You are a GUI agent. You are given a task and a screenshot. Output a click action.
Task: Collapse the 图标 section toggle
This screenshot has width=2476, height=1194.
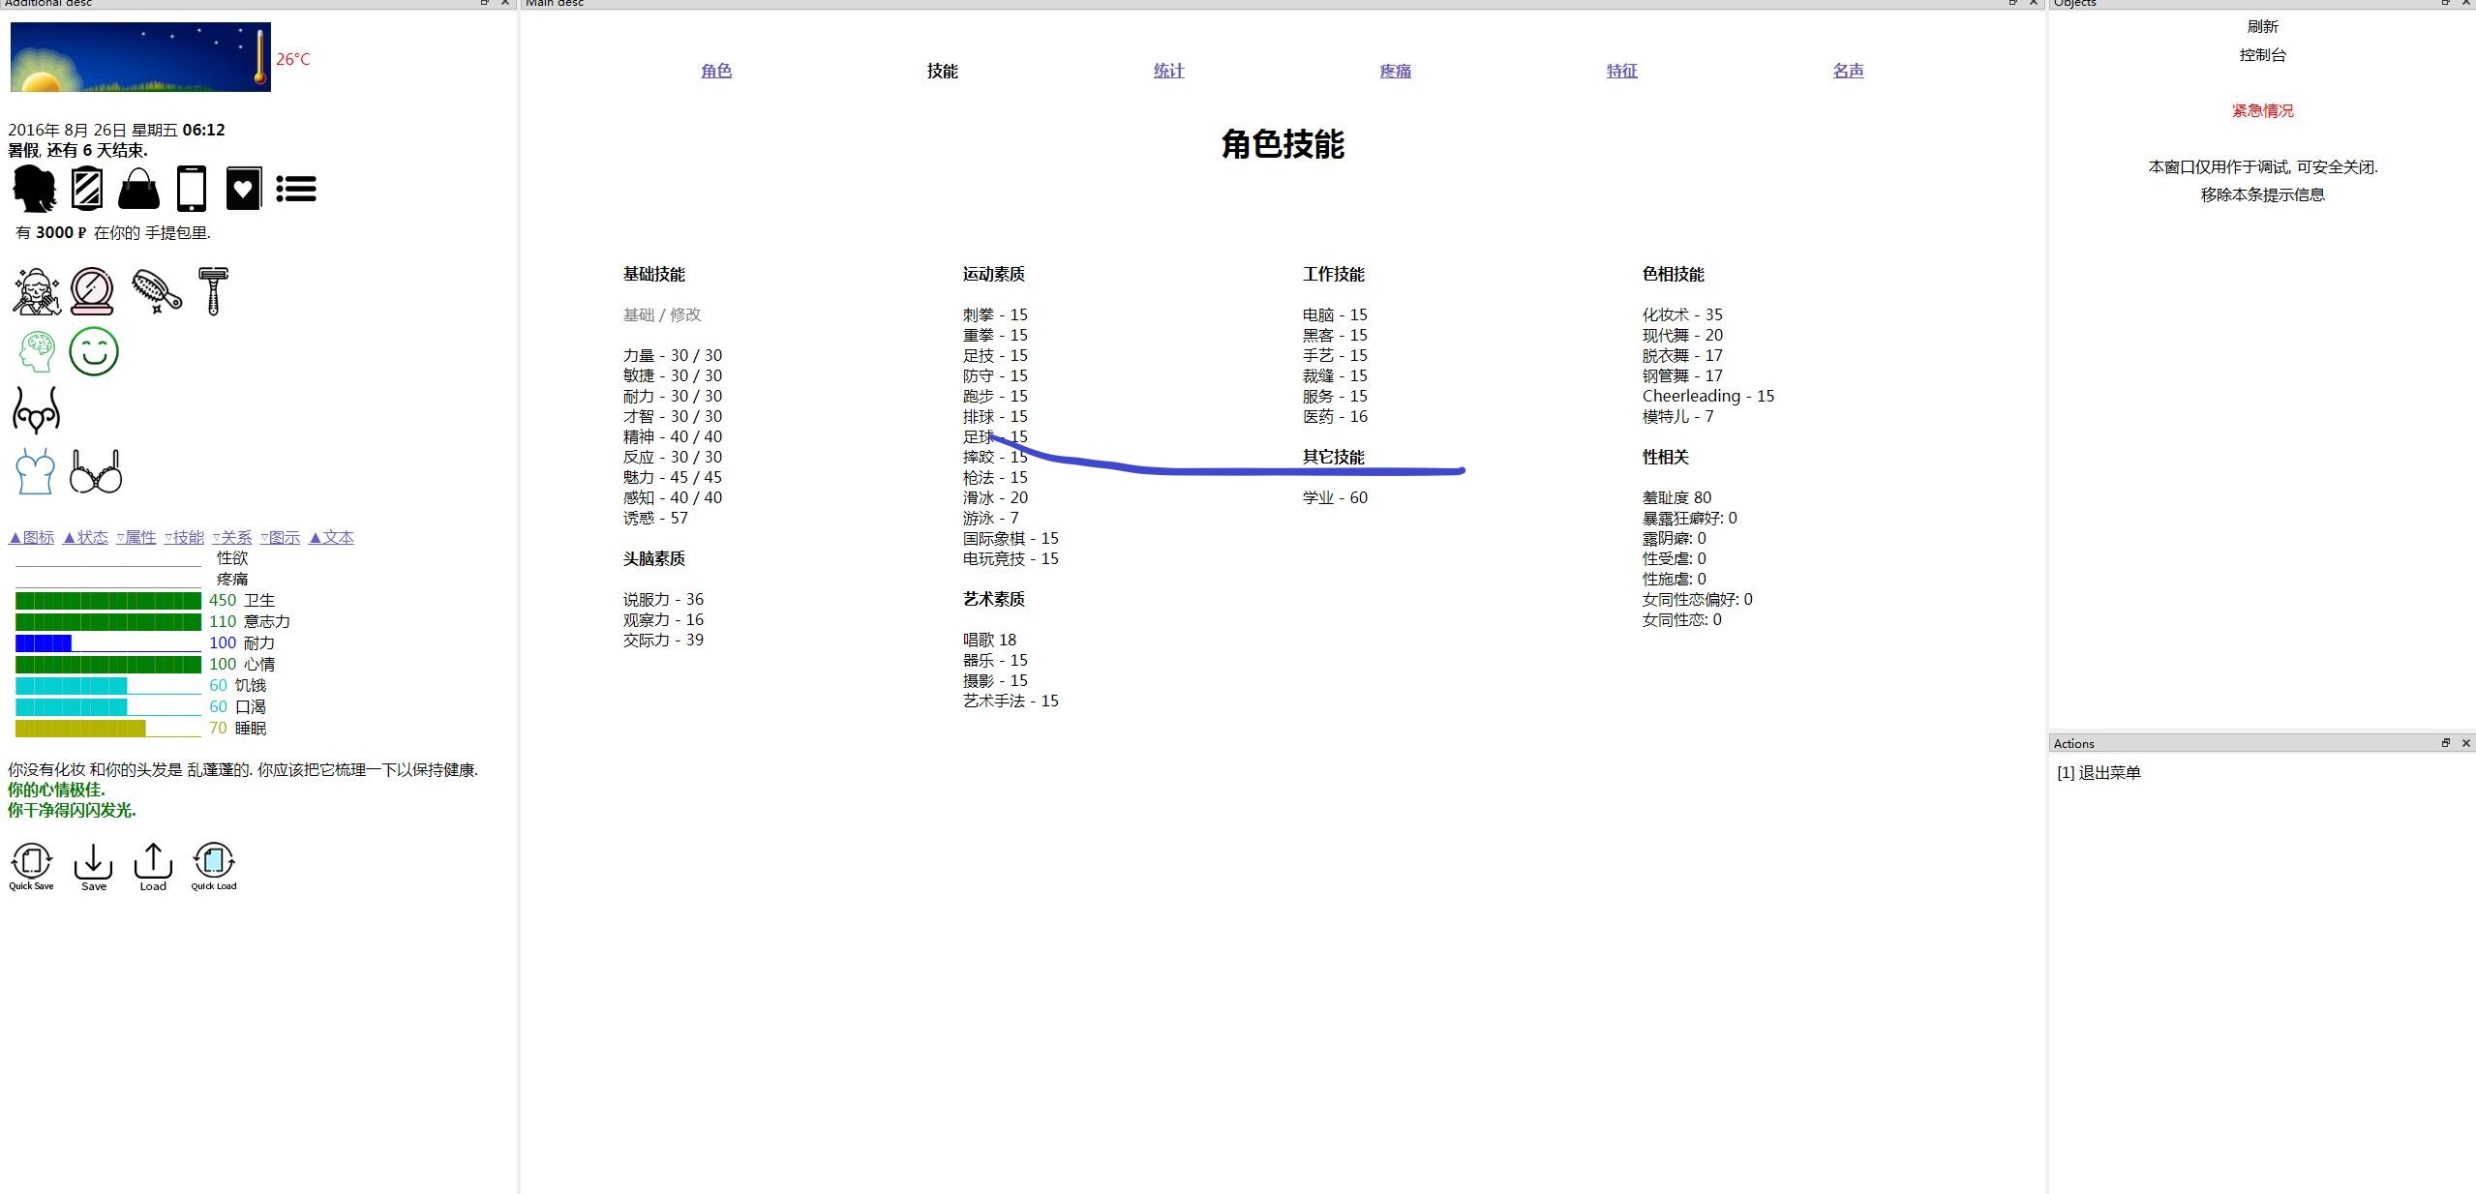[31, 537]
